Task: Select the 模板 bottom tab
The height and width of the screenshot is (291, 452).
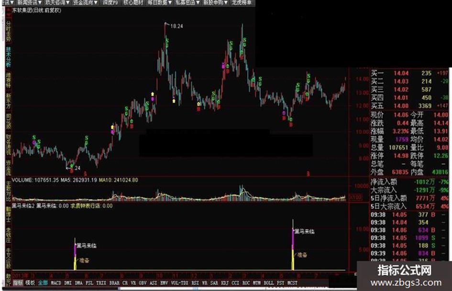Action: click(30, 283)
